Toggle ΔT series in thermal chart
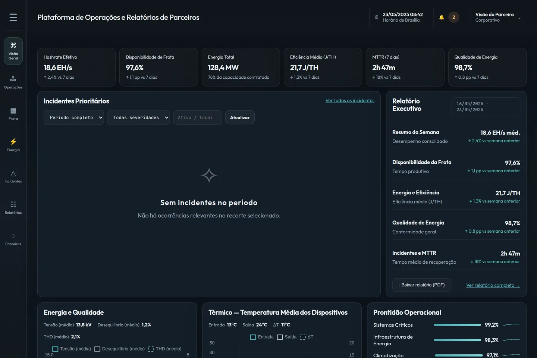 (x=307, y=337)
